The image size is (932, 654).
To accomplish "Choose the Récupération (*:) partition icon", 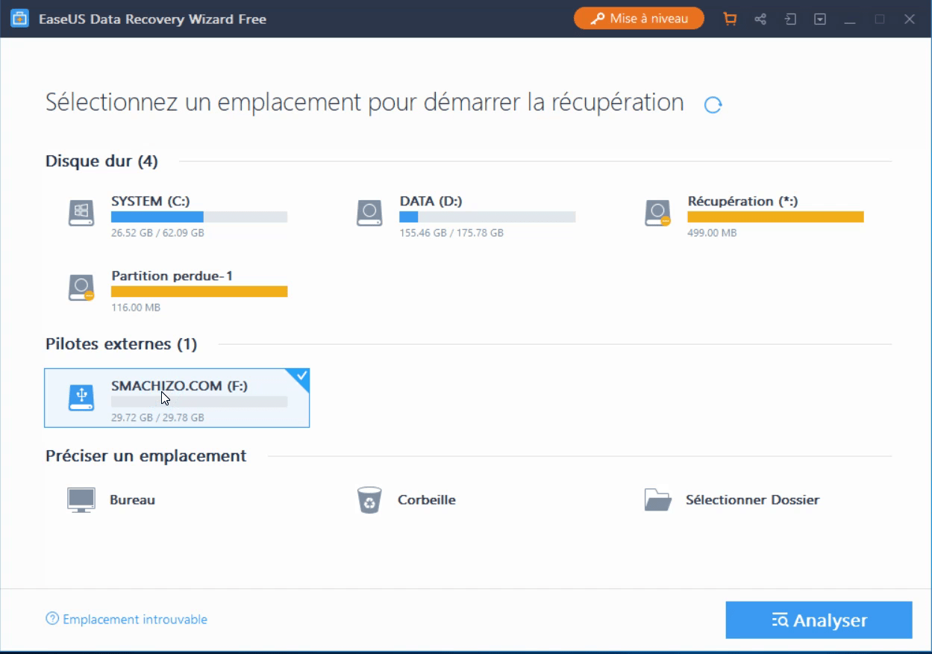I will (657, 213).
